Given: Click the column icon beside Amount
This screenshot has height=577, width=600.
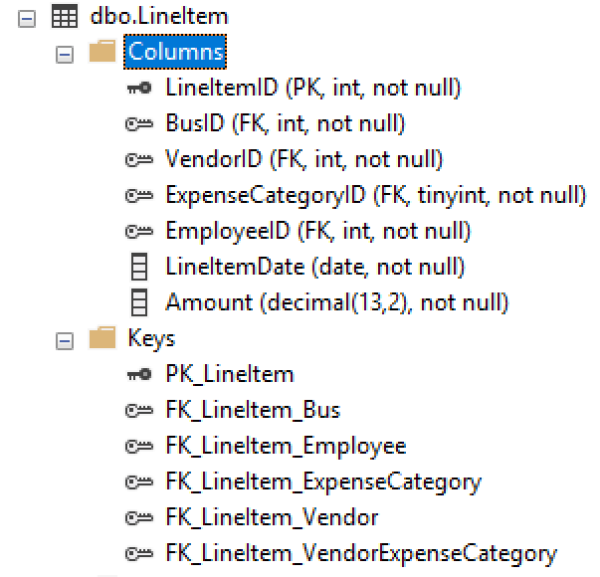Looking at the screenshot, I should tap(140, 302).
